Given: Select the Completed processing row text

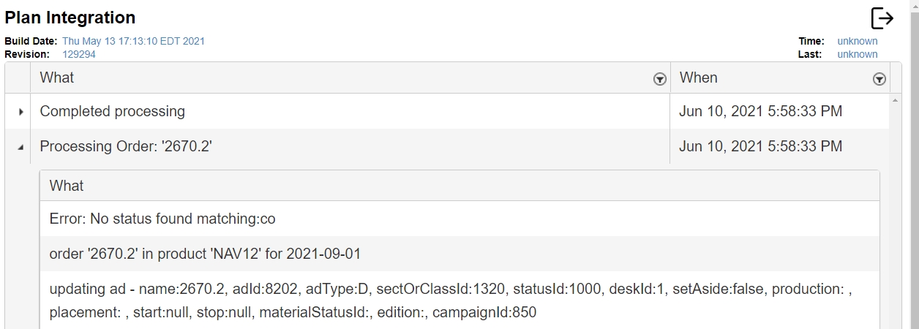Looking at the screenshot, I should tap(113, 111).
